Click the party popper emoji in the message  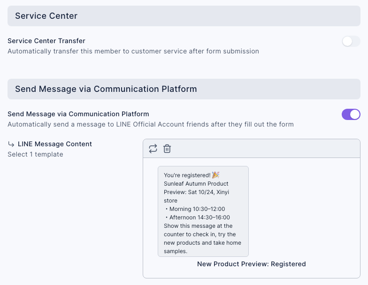216,175
